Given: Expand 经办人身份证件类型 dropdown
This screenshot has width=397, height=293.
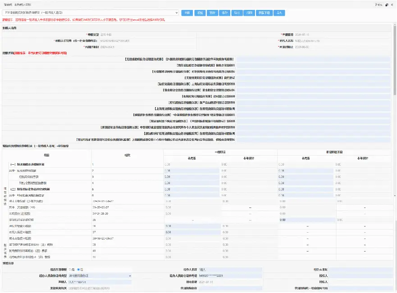Looking at the screenshot, I should [99, 275].
